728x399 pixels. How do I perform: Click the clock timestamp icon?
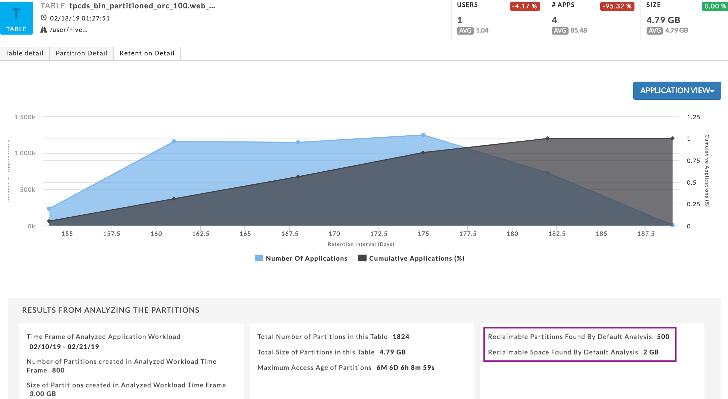[x=44, y=18]
